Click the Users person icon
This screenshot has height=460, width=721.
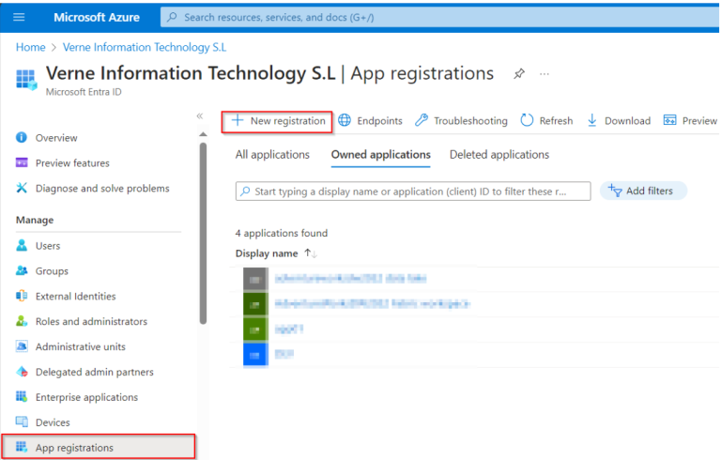(22, 245)
